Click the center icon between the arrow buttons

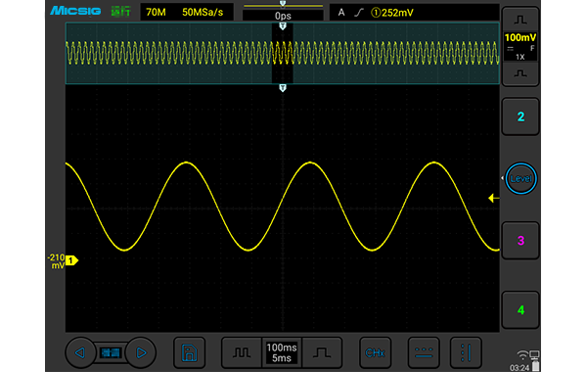point(111,352)
